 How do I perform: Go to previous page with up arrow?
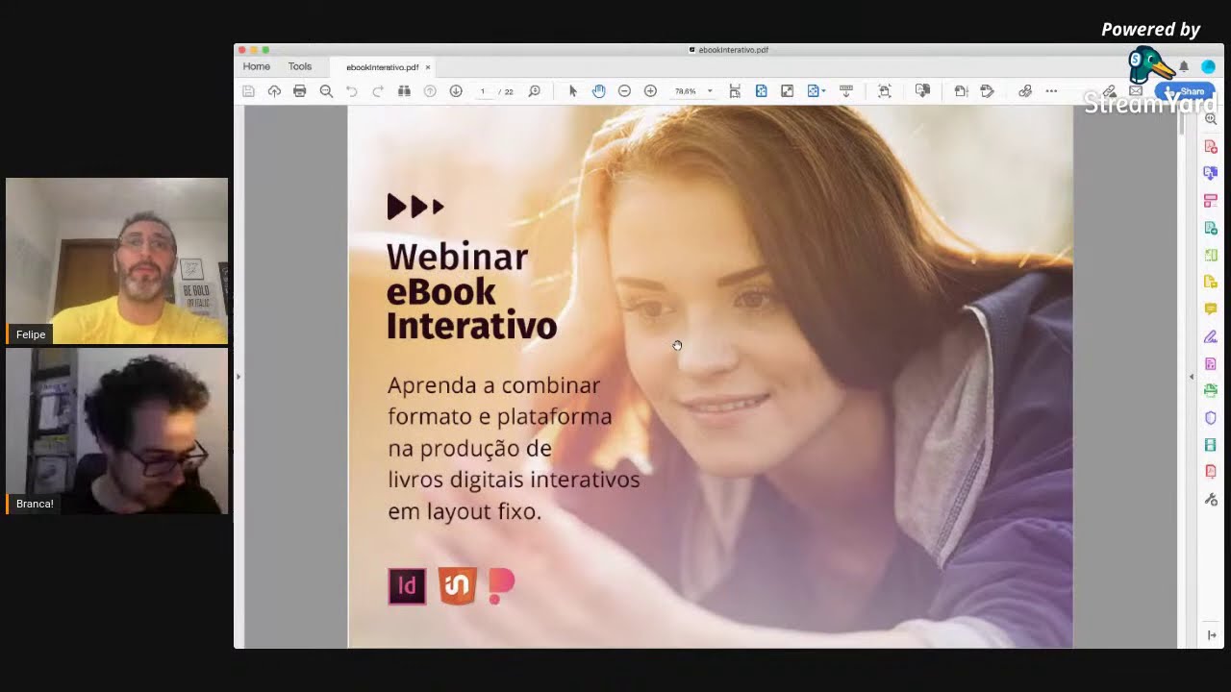(430, 91)
